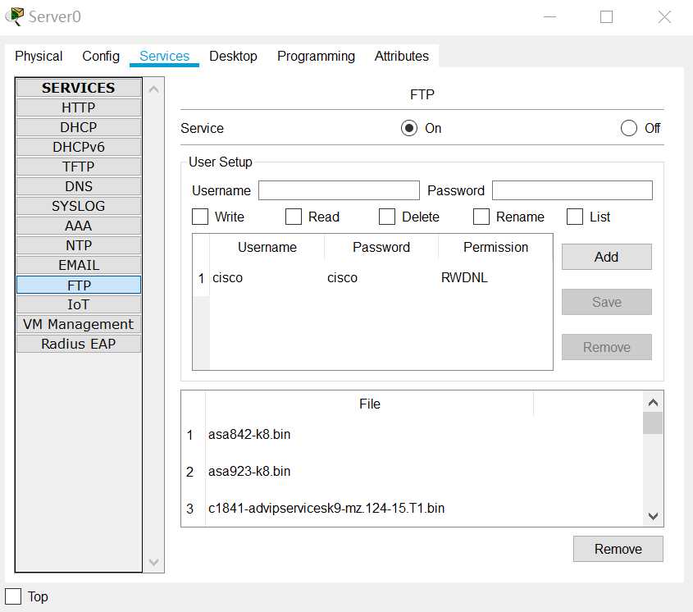Image resolution: width=693 pixels, height=612 pixels.
Task: Click the file list scroll up arrow
Action: coord(653,402)
